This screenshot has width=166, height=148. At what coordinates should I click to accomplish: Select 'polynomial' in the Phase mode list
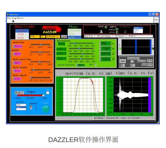tap(74, 30)
